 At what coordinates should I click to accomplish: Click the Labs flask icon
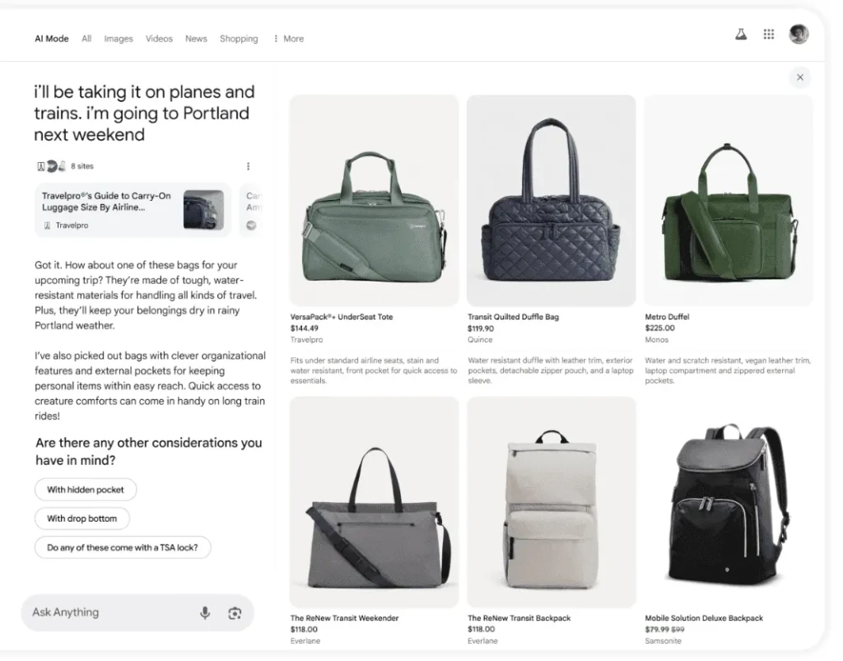pos(741,35)
